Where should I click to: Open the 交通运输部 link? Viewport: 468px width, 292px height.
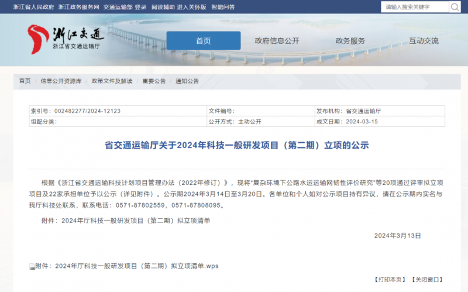[x=118, y=7]
